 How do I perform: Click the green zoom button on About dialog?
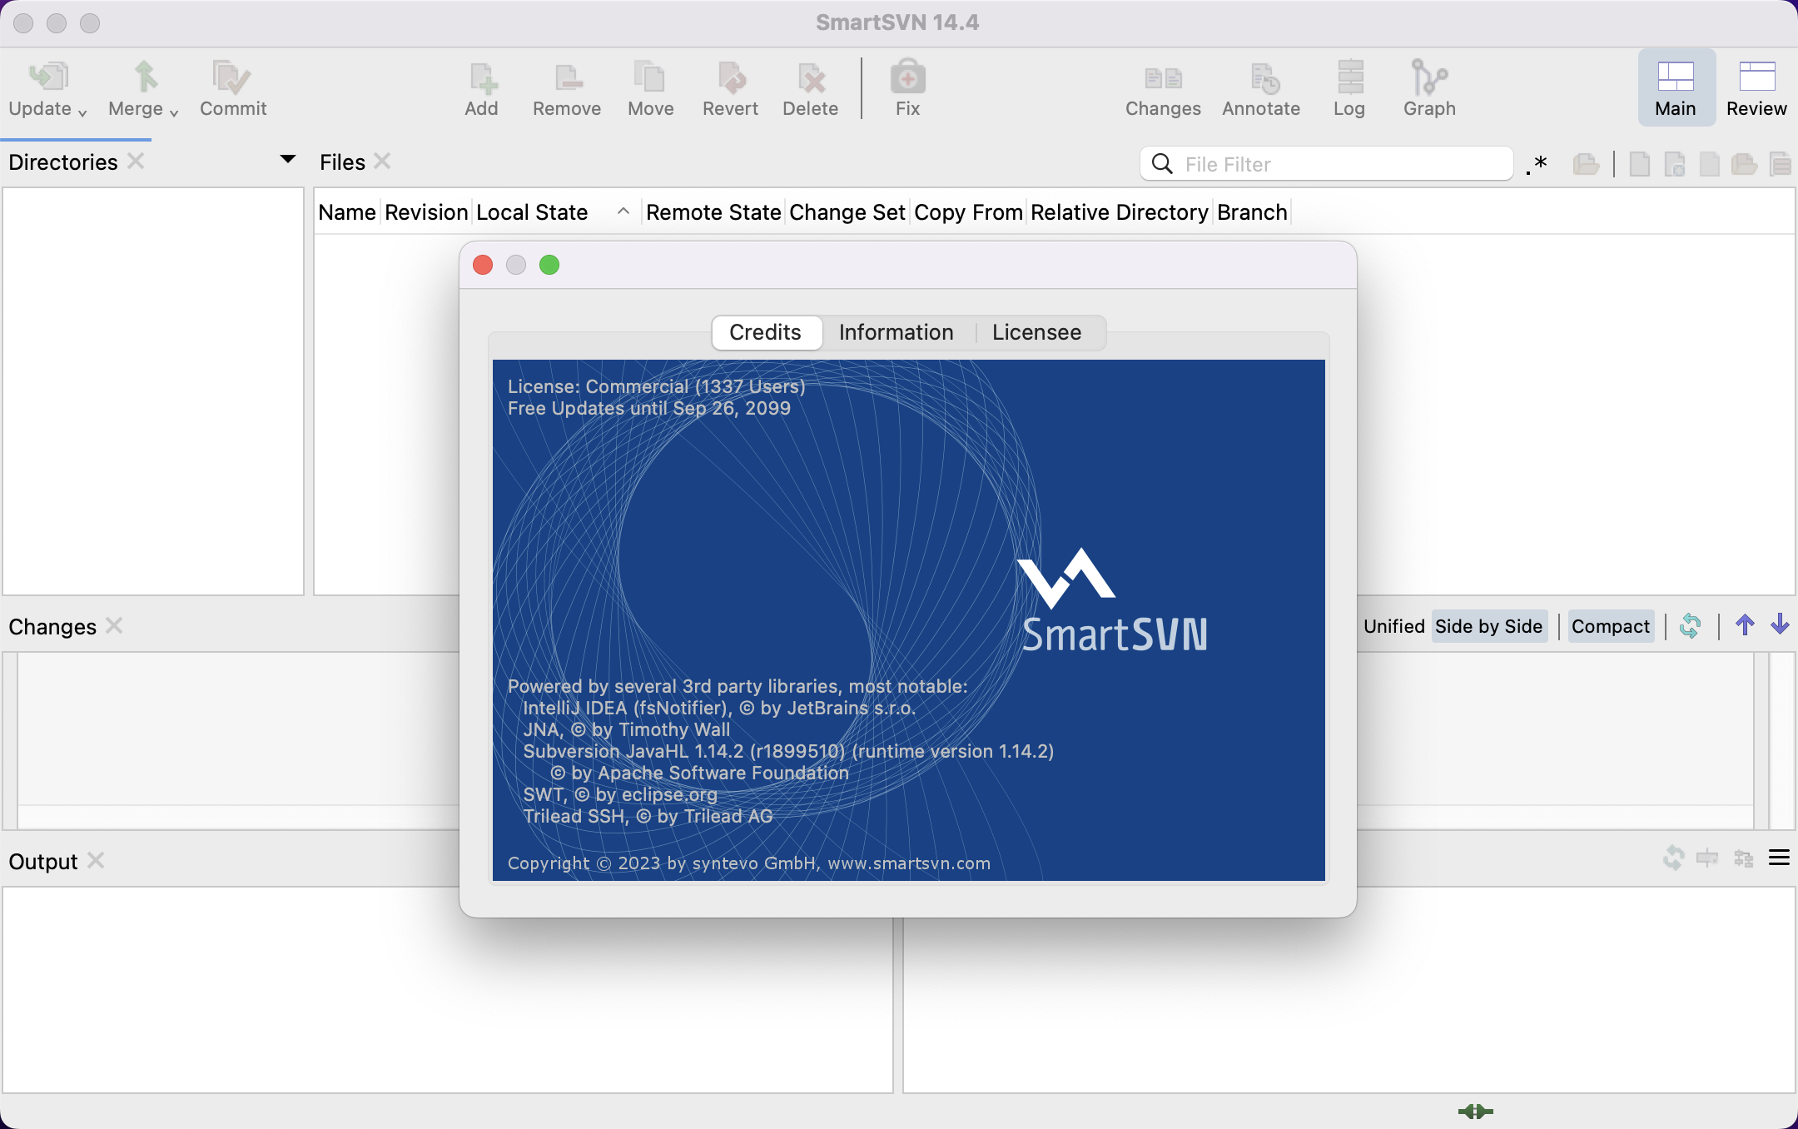pos(549,265)
